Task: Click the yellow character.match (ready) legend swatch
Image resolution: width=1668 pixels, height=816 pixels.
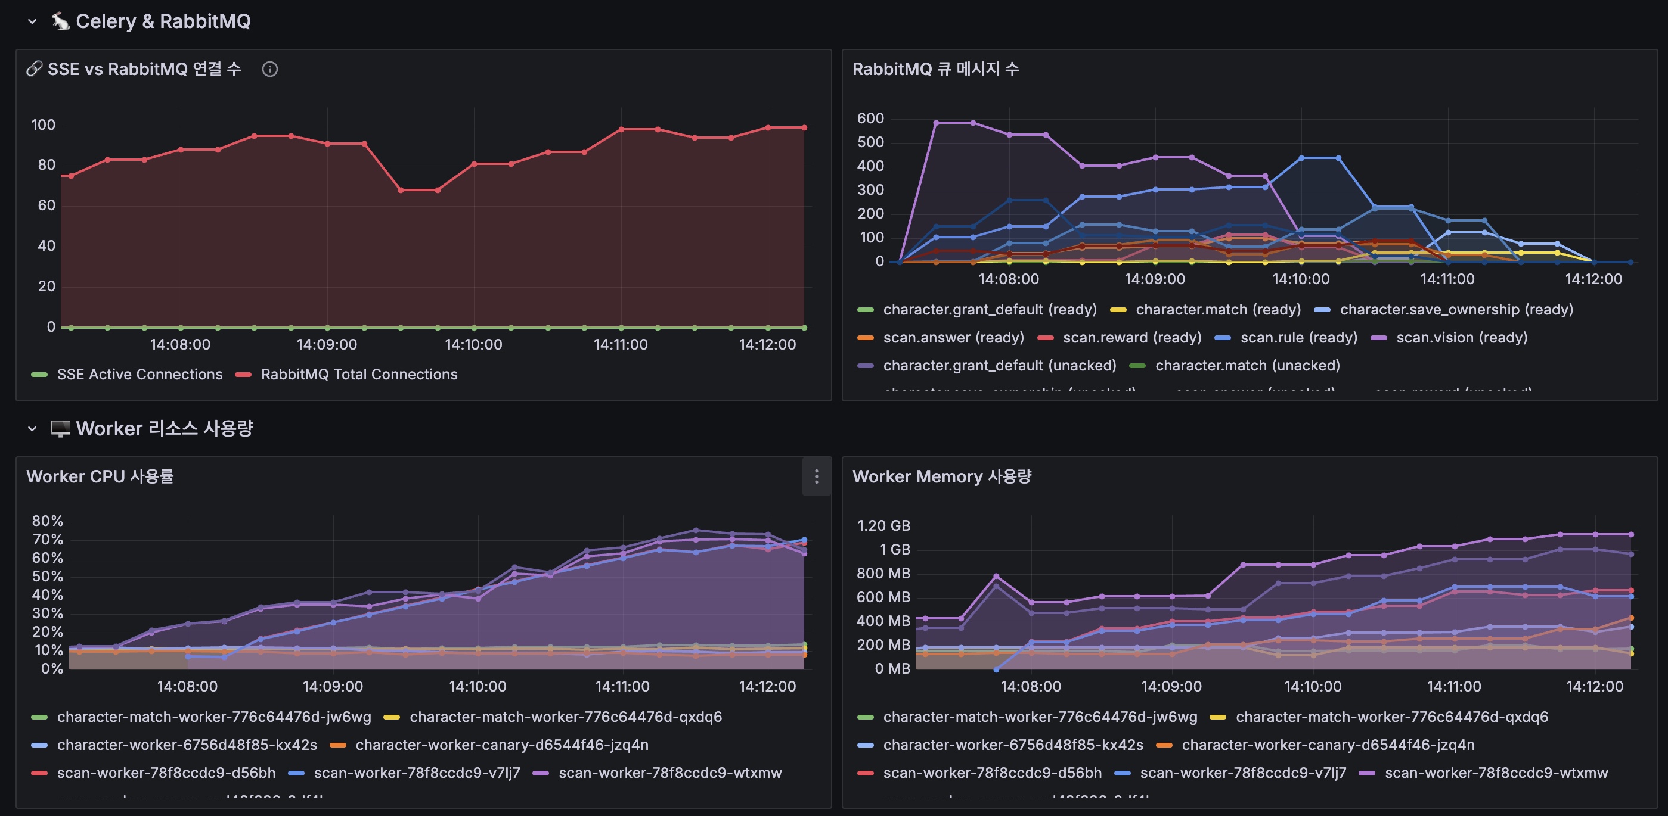Action: 1118,310
